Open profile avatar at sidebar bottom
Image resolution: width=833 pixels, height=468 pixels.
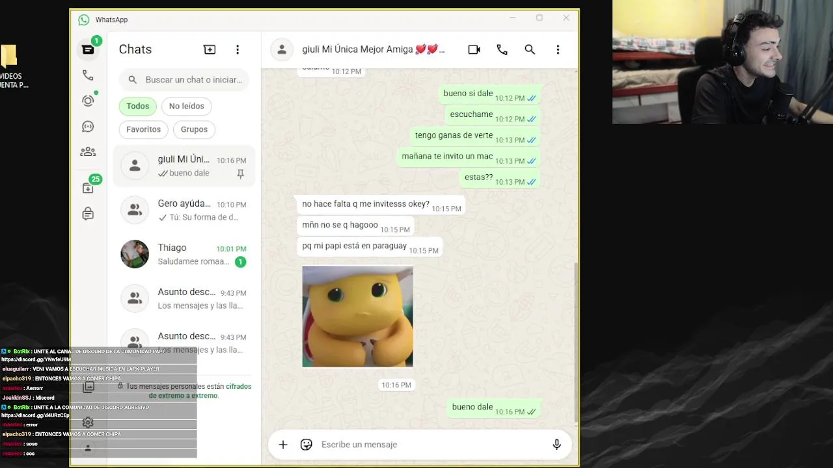(88, 448)
